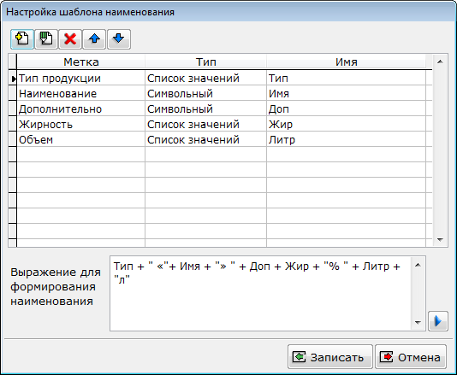Select the Наименование cell
The height and width of the screenshot is (375, 457).
coord(81,94)
